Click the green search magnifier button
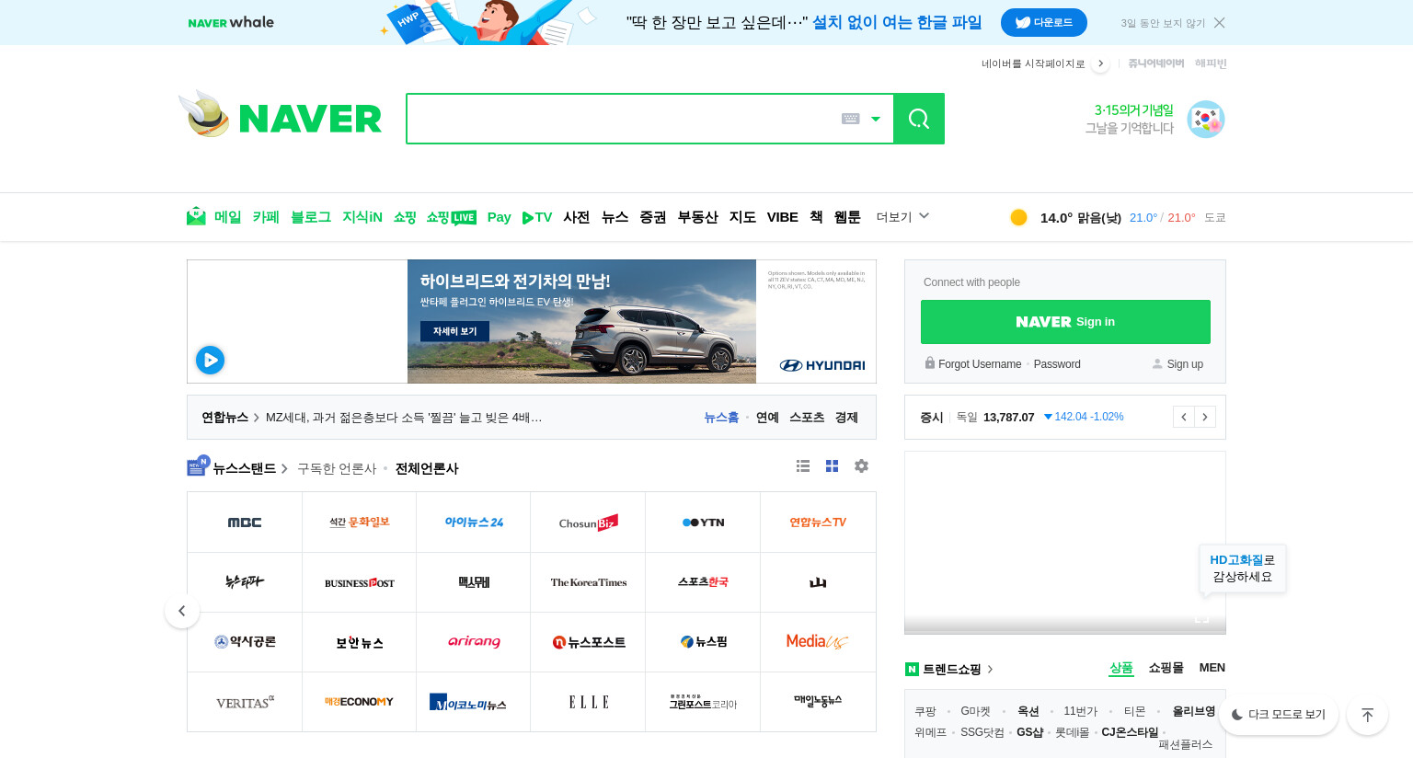 pyautogui.click(x=919, y=119)
